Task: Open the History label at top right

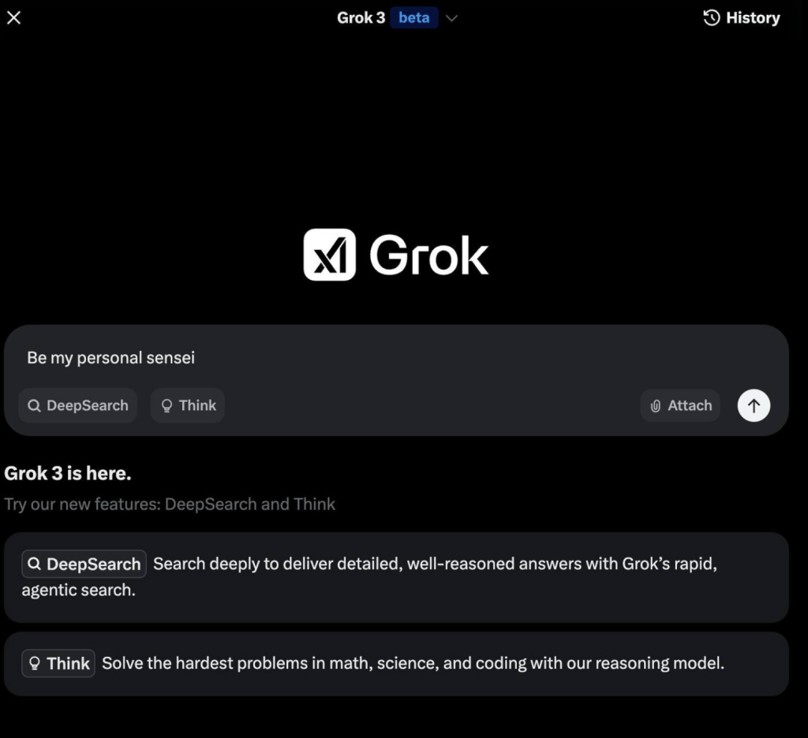Action: click(752, 18)
